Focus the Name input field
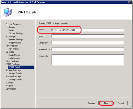The width and height of the screenshot is (133, 109). click(x=88, y=30)
